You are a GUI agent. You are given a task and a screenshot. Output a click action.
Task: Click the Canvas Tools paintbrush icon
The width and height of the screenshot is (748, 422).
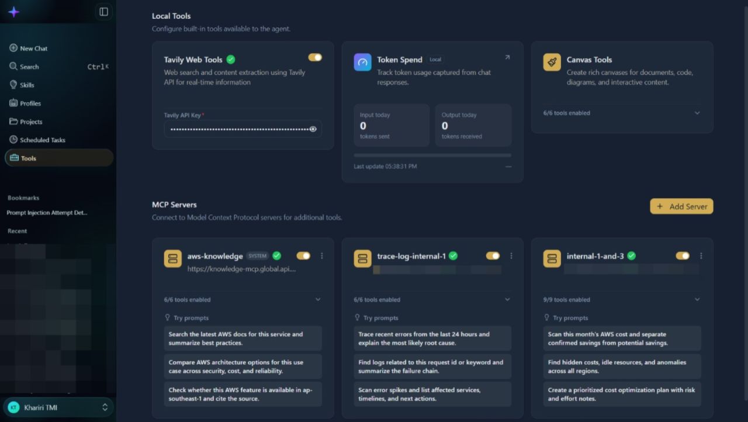552,63
